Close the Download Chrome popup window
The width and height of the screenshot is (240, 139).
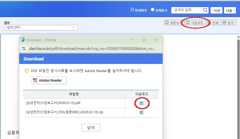click(156, 40)
